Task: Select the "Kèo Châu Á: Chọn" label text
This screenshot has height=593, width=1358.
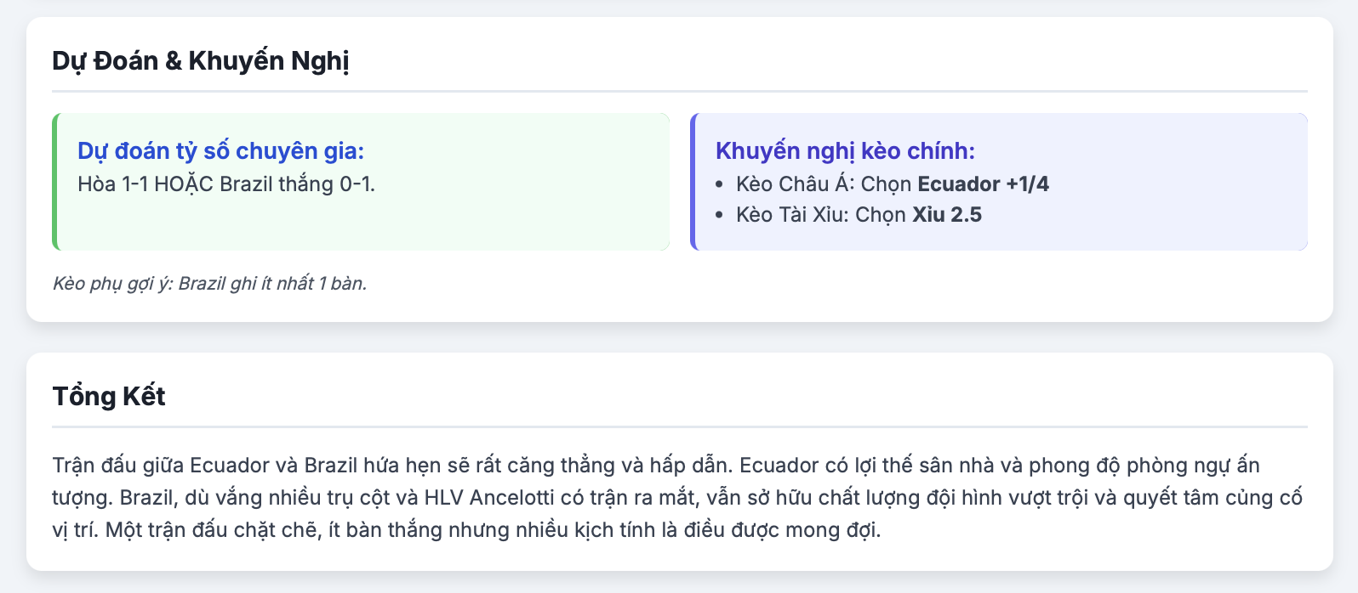Action: 824,184
